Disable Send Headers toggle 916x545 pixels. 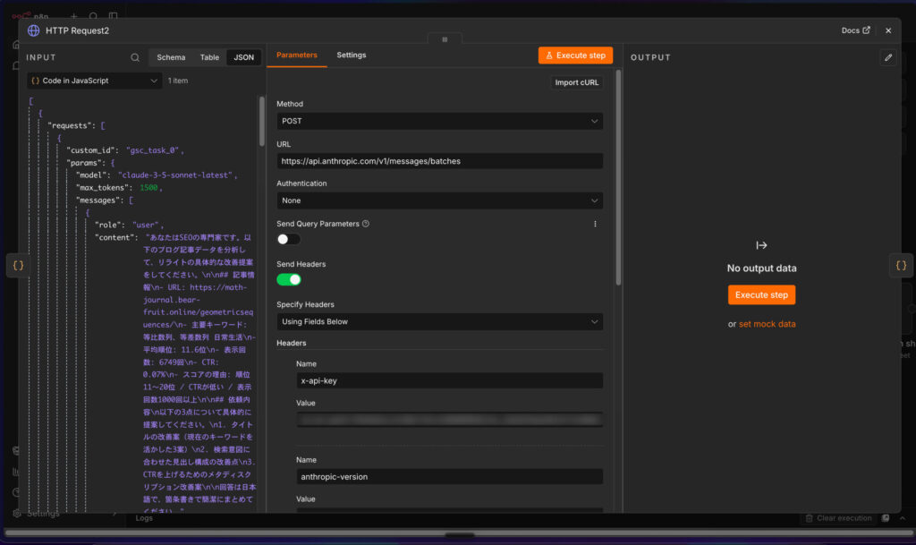(x=288, y=279)
